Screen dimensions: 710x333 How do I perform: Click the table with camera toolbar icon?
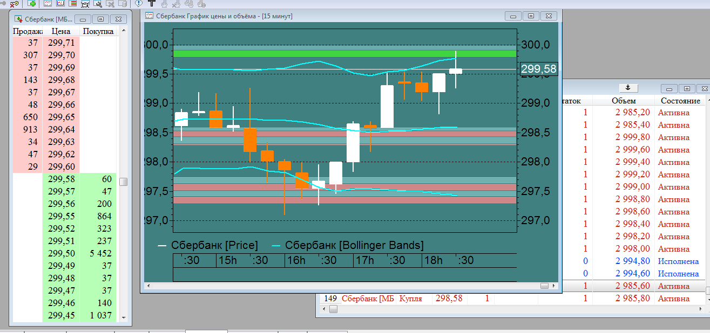pos(85,4)
